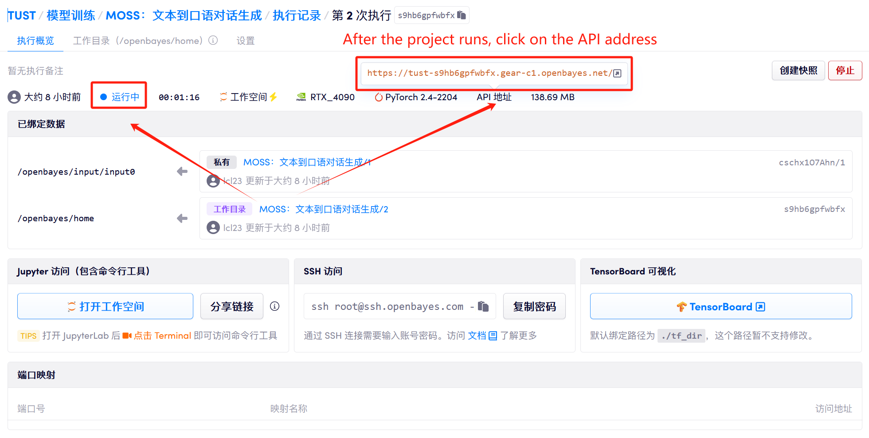Click the info icon beside working directory tab

(213, 40)
